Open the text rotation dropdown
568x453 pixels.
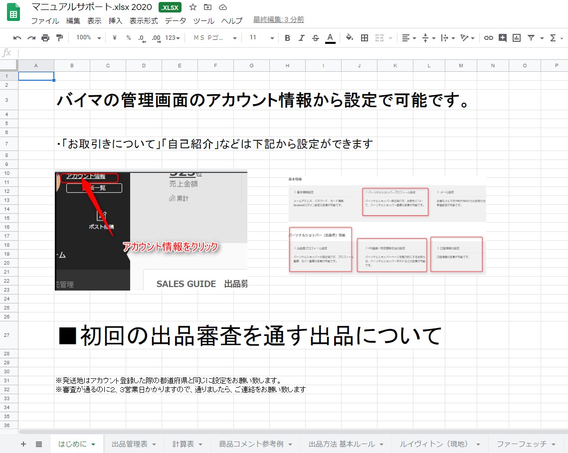(467, 38)
